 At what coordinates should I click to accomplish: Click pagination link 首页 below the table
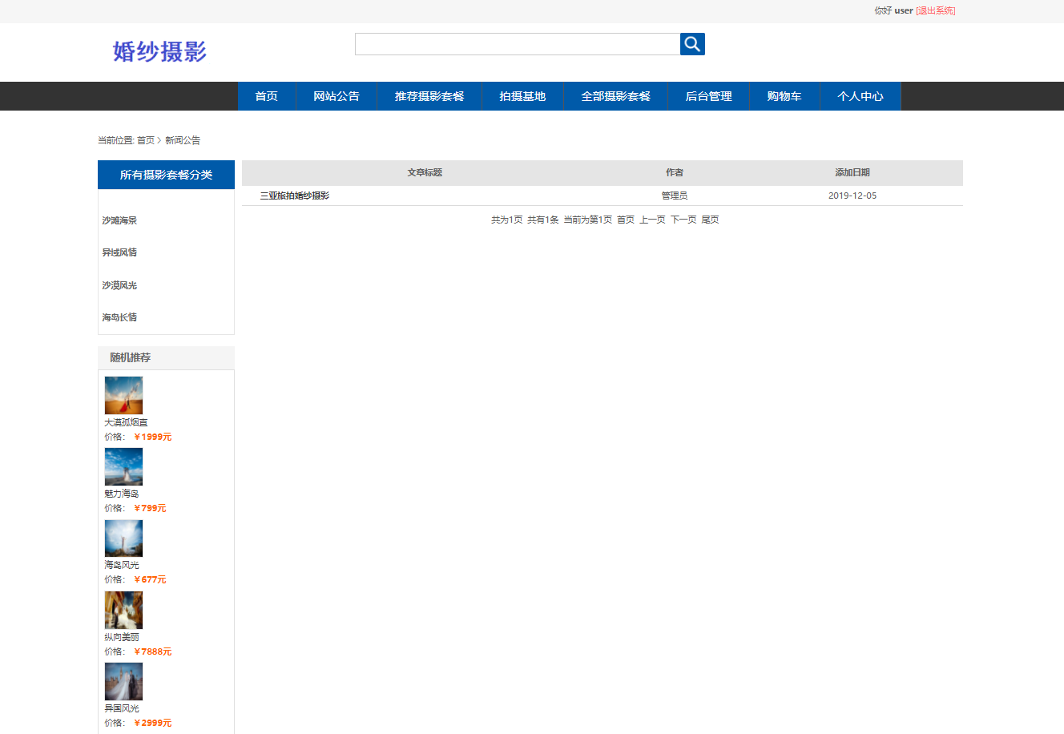point(626,220)
